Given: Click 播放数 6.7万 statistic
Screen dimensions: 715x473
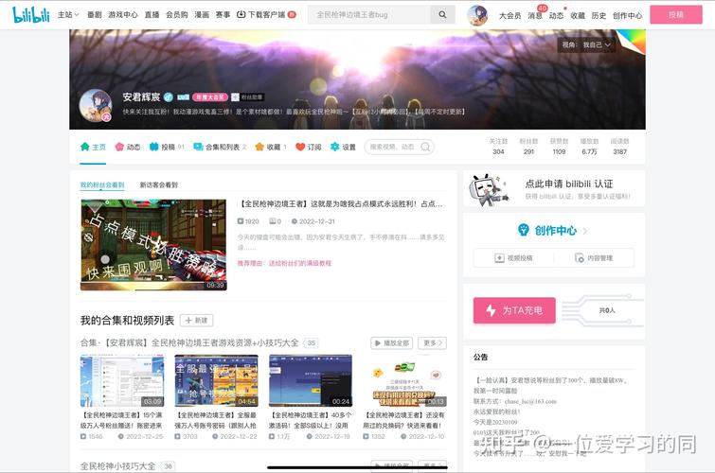Looking at the screenshot, I should 589,147.
